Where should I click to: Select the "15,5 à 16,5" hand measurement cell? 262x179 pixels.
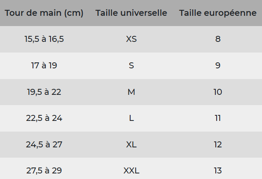[44, 39]
